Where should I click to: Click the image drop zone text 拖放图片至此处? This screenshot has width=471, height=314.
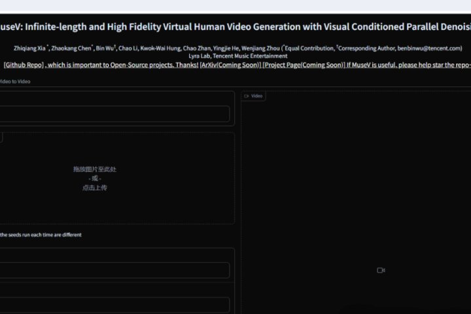point(94,169)
